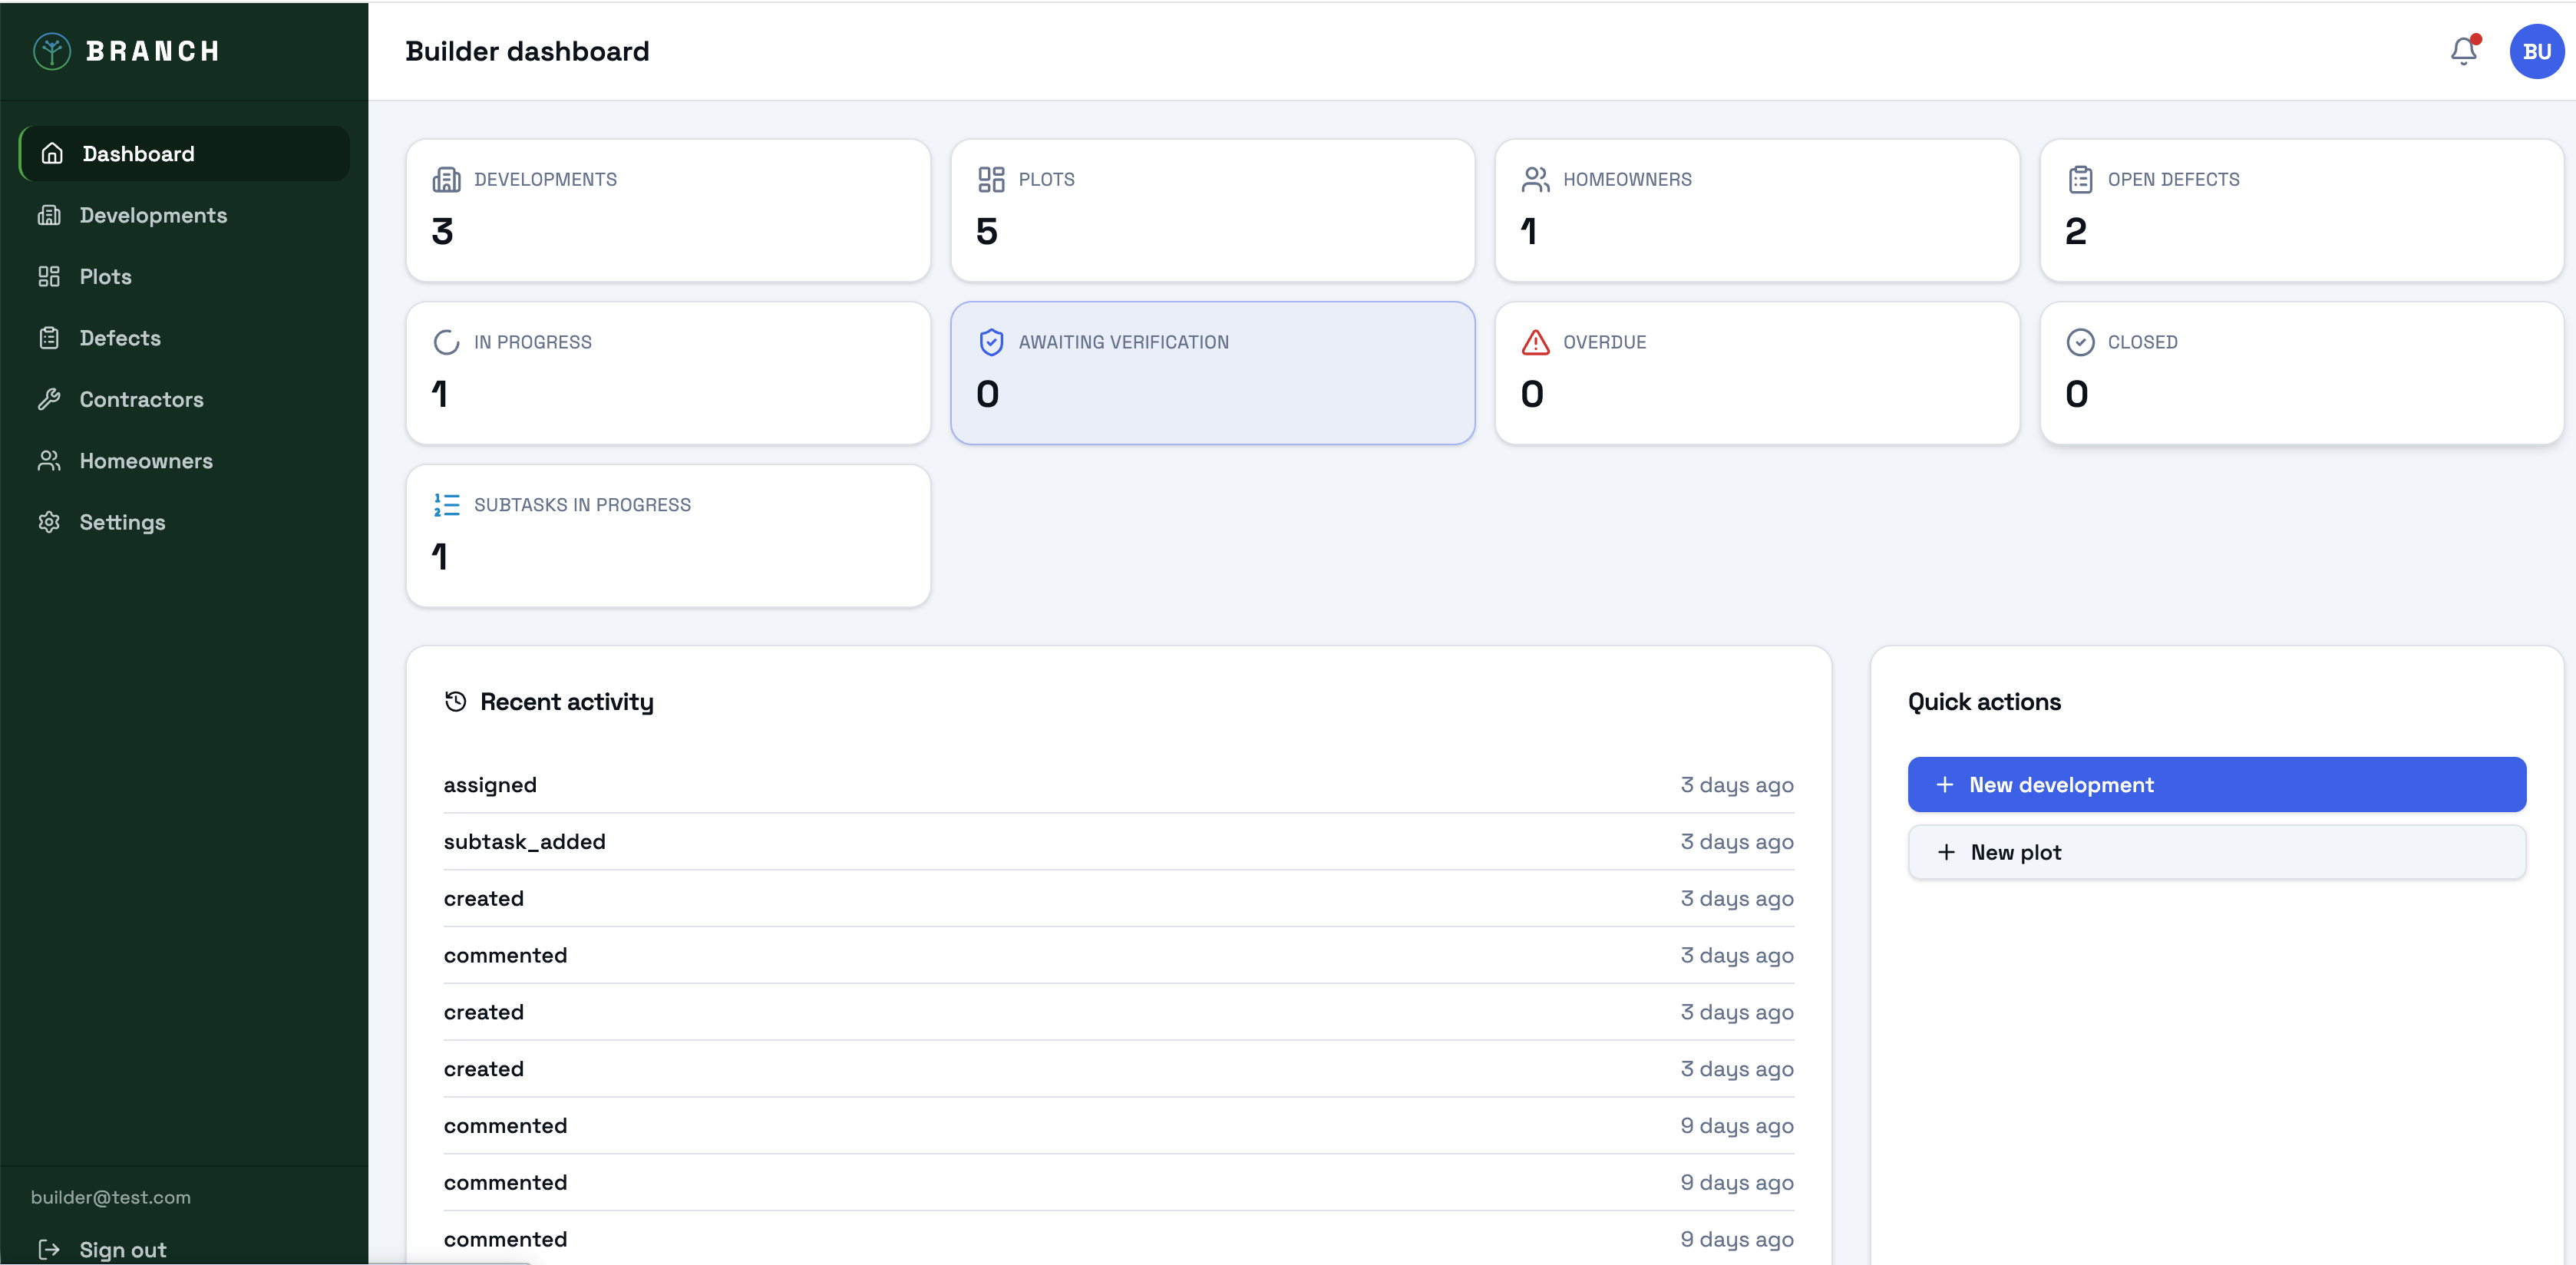Screen dimensions: 2576x1265
Task: Open Defects page from sidebar
Action: (184, 338)
